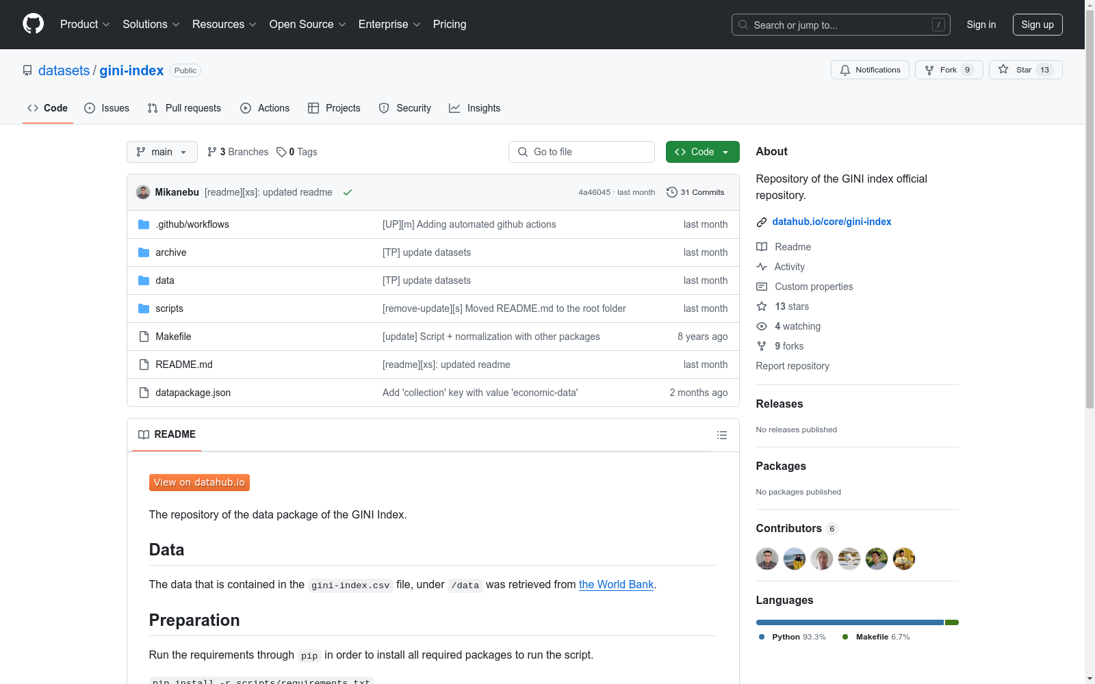Click the Releases heading link
Viewport: 1095px width, 684px height.
coord(780,404)
